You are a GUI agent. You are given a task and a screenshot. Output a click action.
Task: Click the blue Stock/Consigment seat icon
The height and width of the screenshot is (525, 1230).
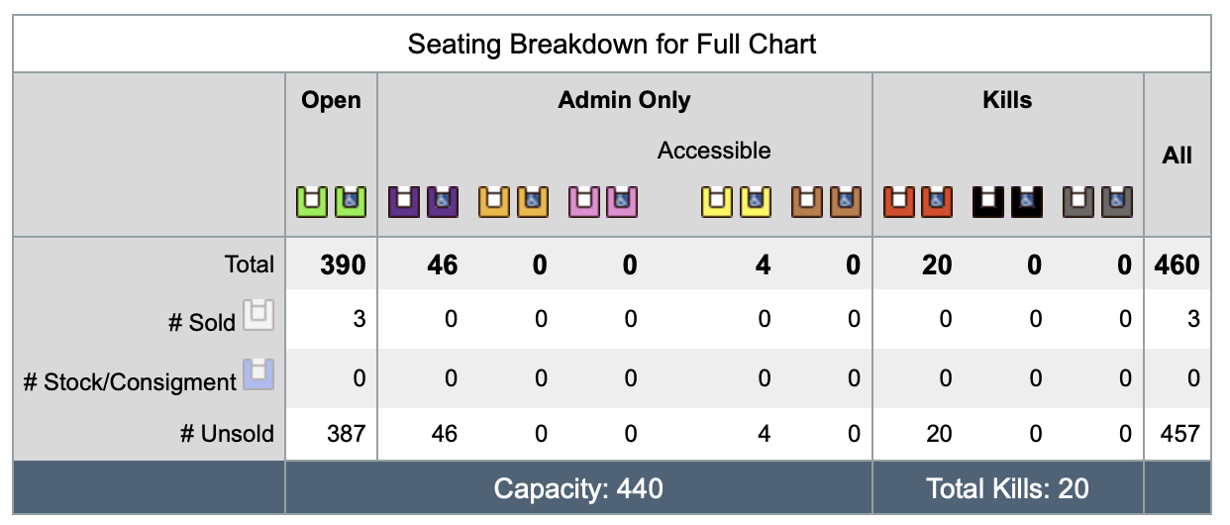pos(257,374)
